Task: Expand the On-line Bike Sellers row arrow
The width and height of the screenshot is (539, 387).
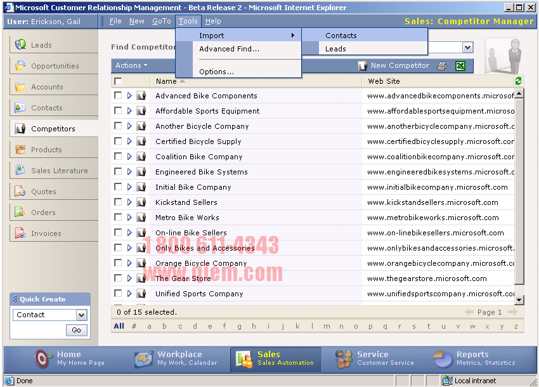Action: pyautogui.click(x=129, y=233)
